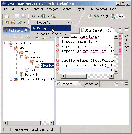Click the Open Perspective icon

pyautogui.click(x=89, y=16)
